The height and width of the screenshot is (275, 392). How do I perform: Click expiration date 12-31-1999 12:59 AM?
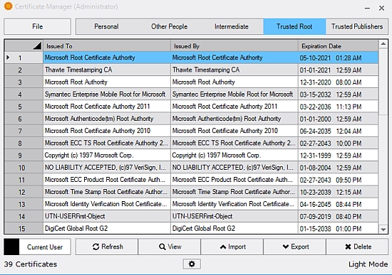(x=339, y=156)
